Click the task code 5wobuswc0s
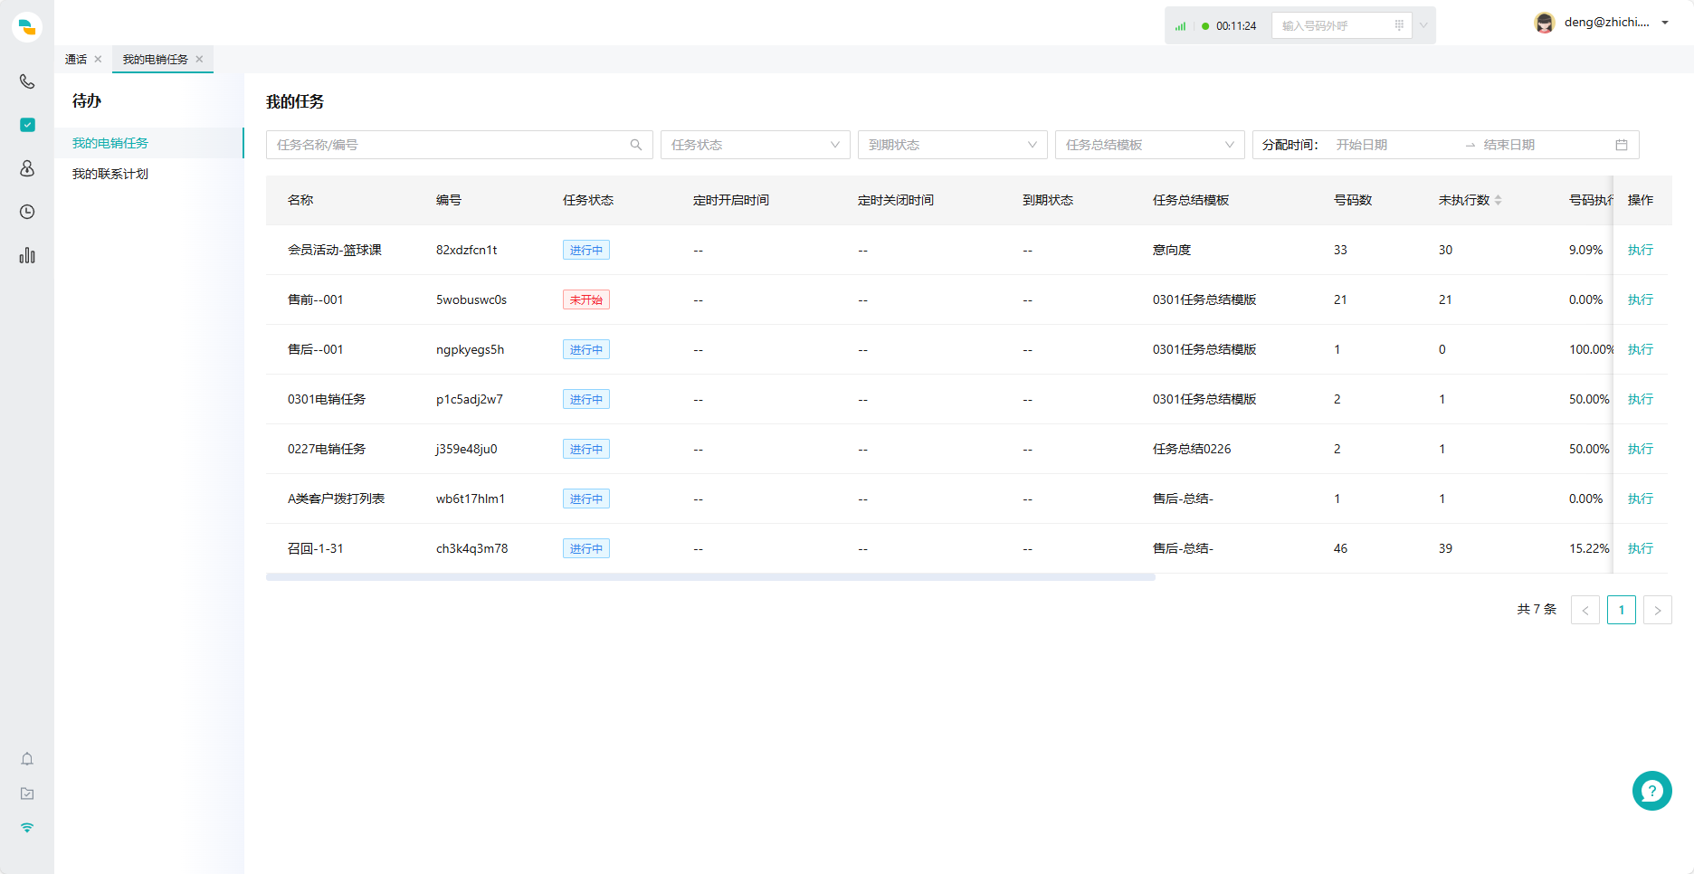The width and height of the screenshot is (1694, 874). (x=471, y=299)
